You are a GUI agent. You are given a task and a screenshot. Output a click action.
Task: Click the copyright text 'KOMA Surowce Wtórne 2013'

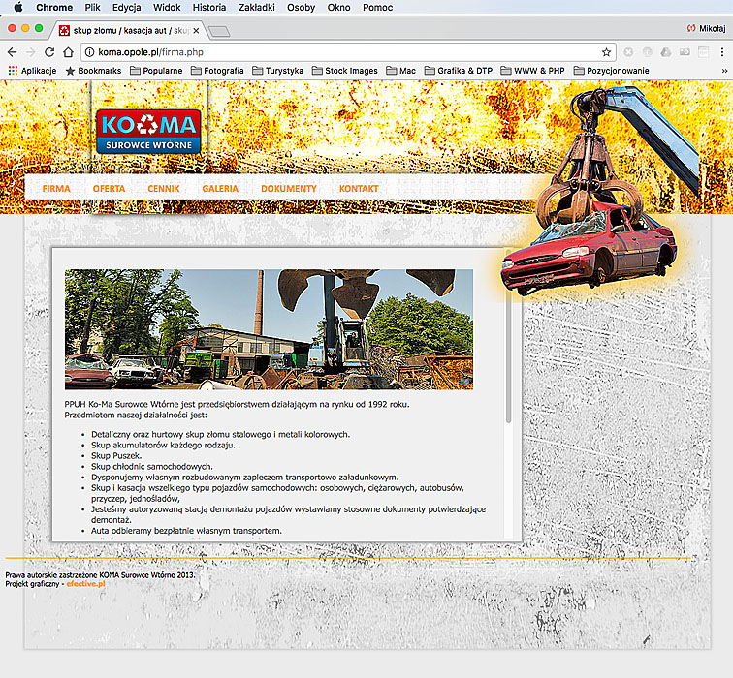(146, 575)
